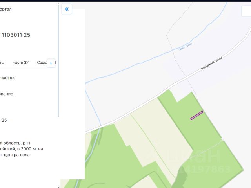The image size is (251, 188).
Task: Switch to the Части ЗУ tab
Action: tap(21, 63)
